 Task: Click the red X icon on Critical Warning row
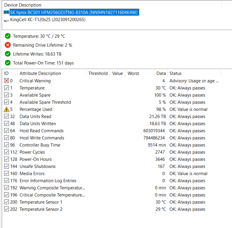click(x=6, y=81)
